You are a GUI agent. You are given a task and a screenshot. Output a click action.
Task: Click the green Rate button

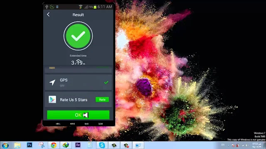(102, 99)
